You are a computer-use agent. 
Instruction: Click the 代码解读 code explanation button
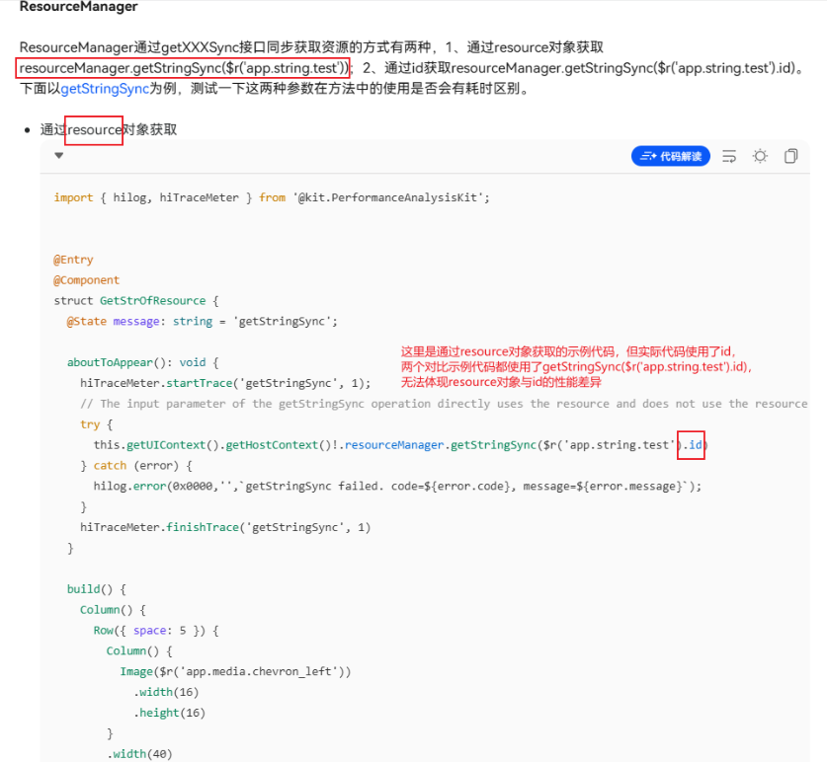[x=670, y=156]
